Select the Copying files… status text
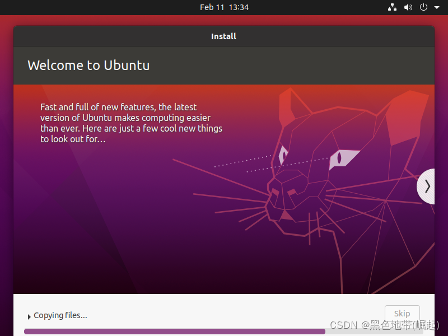 click(x=60, y=315)
